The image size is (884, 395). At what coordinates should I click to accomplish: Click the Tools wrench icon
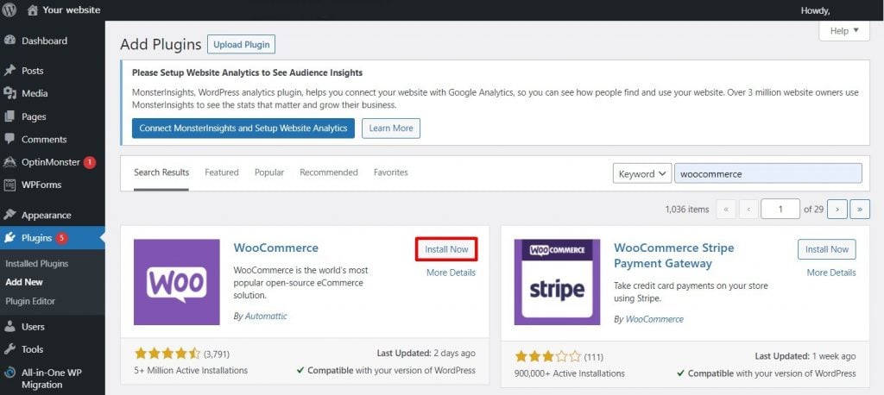click(x=9, y=349)
